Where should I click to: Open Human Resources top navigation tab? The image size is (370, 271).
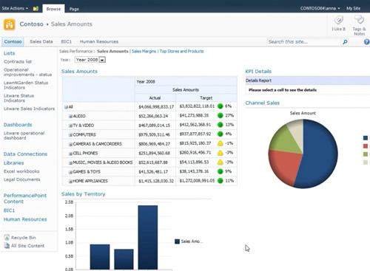pos(99,41)
